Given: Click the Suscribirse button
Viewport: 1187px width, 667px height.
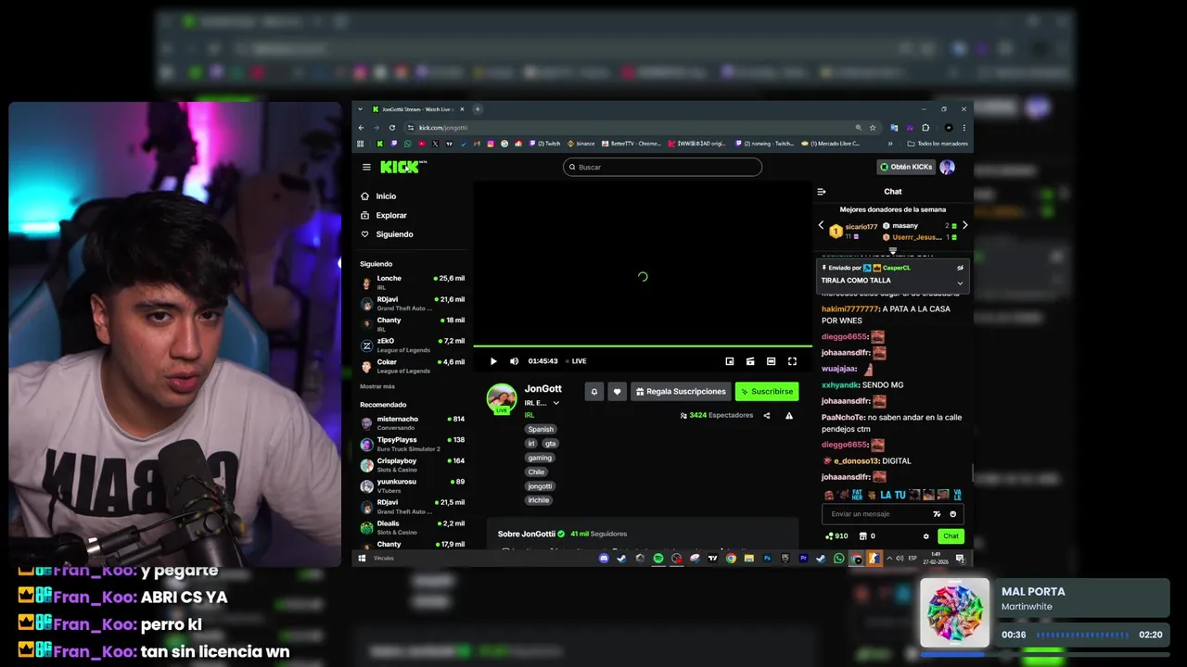Looking at the screenshot, I should pyautogui.click(x=767, y=392).
